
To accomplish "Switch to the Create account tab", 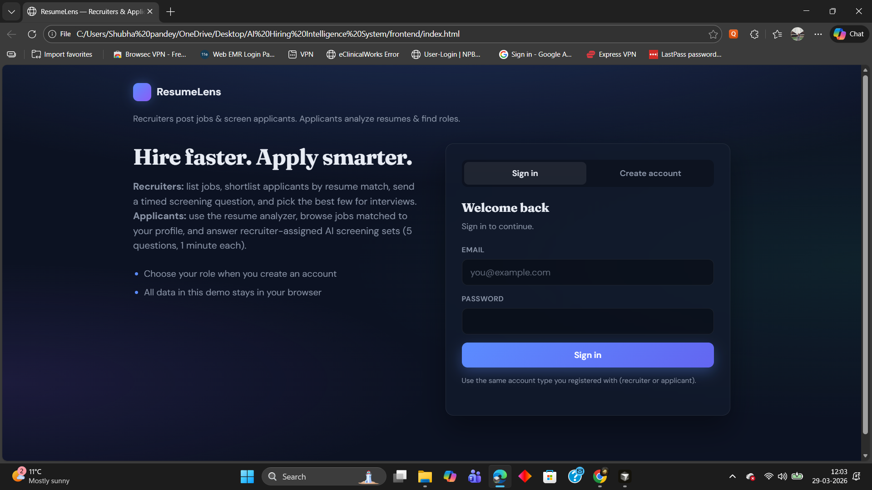I will (x=650, y=173).
